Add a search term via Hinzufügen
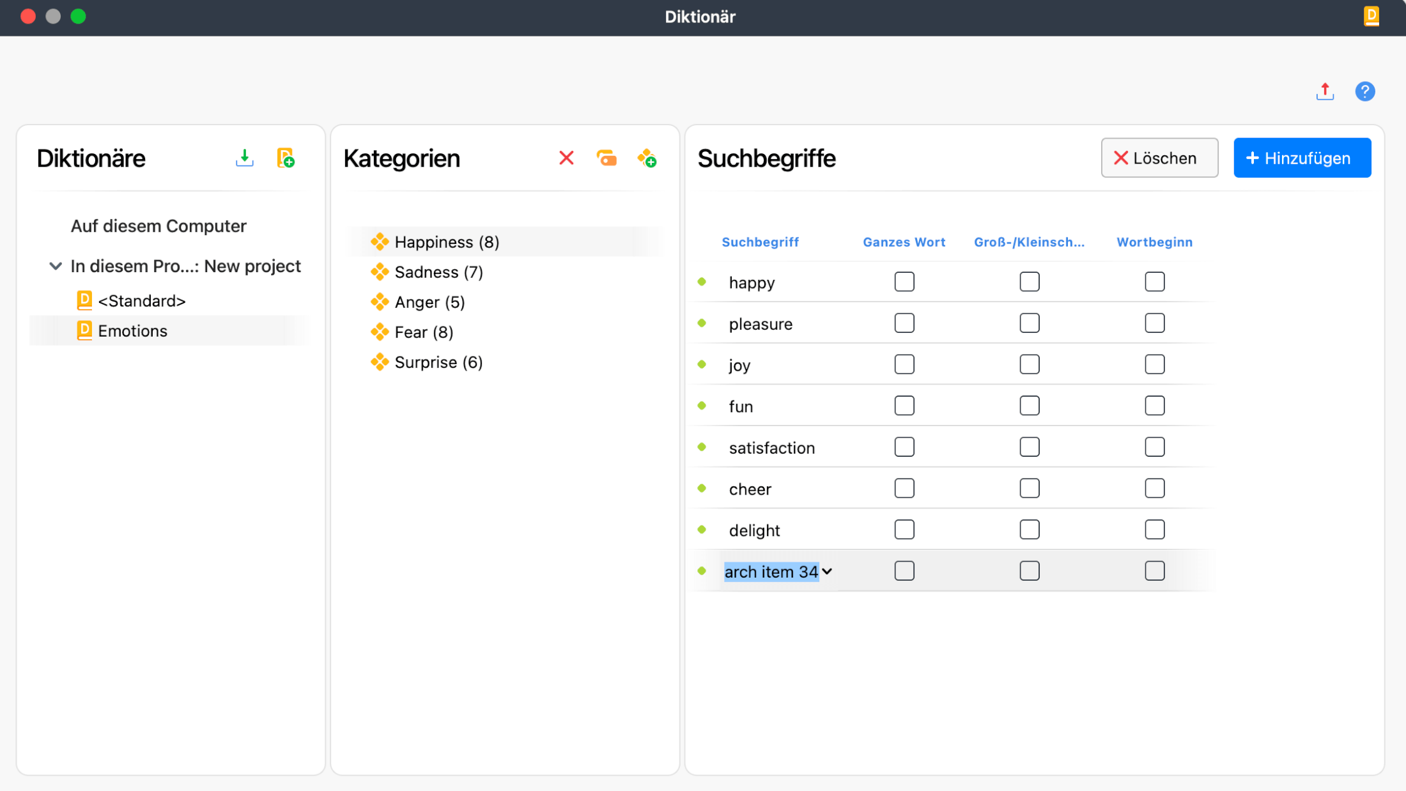1406x791 pixels. [x=1302, y=157]
